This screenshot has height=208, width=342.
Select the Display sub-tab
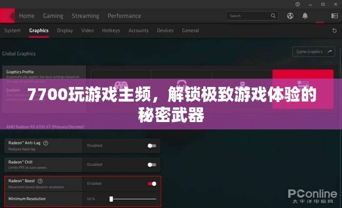coord(65,31)
